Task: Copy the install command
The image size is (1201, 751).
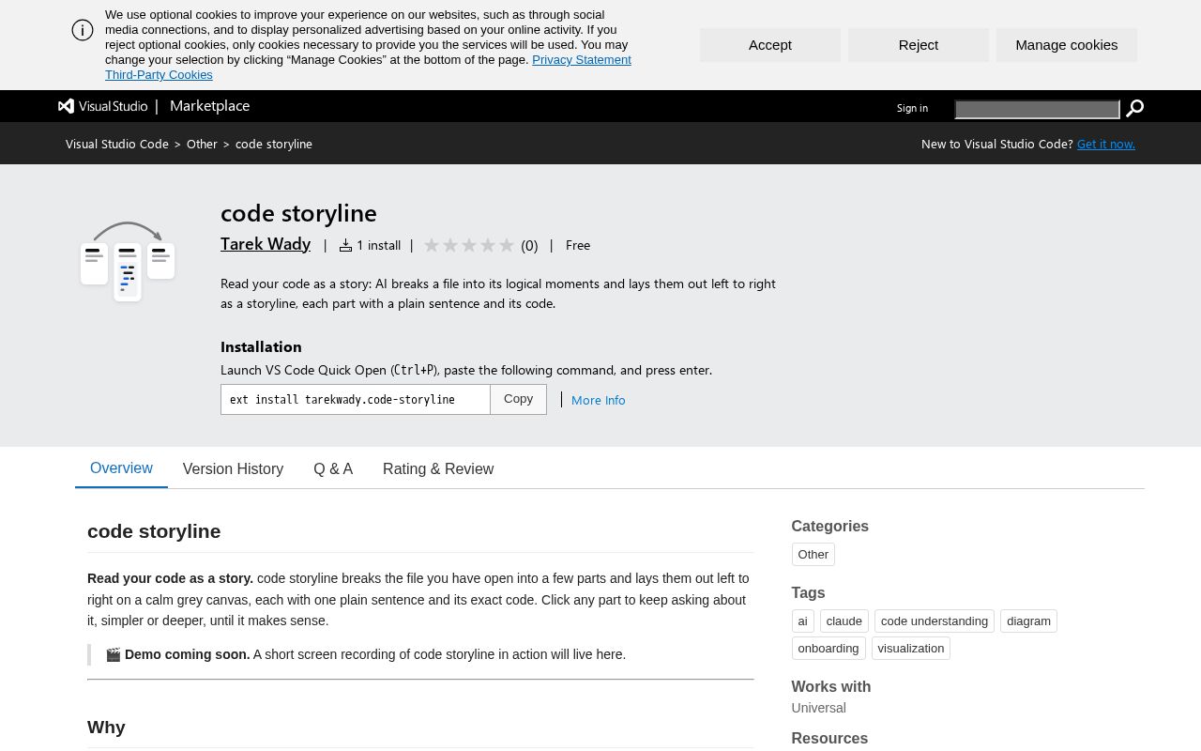Action: (518, 399)
